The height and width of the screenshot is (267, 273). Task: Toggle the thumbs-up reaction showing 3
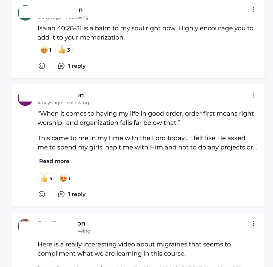[x=64, y=50]
